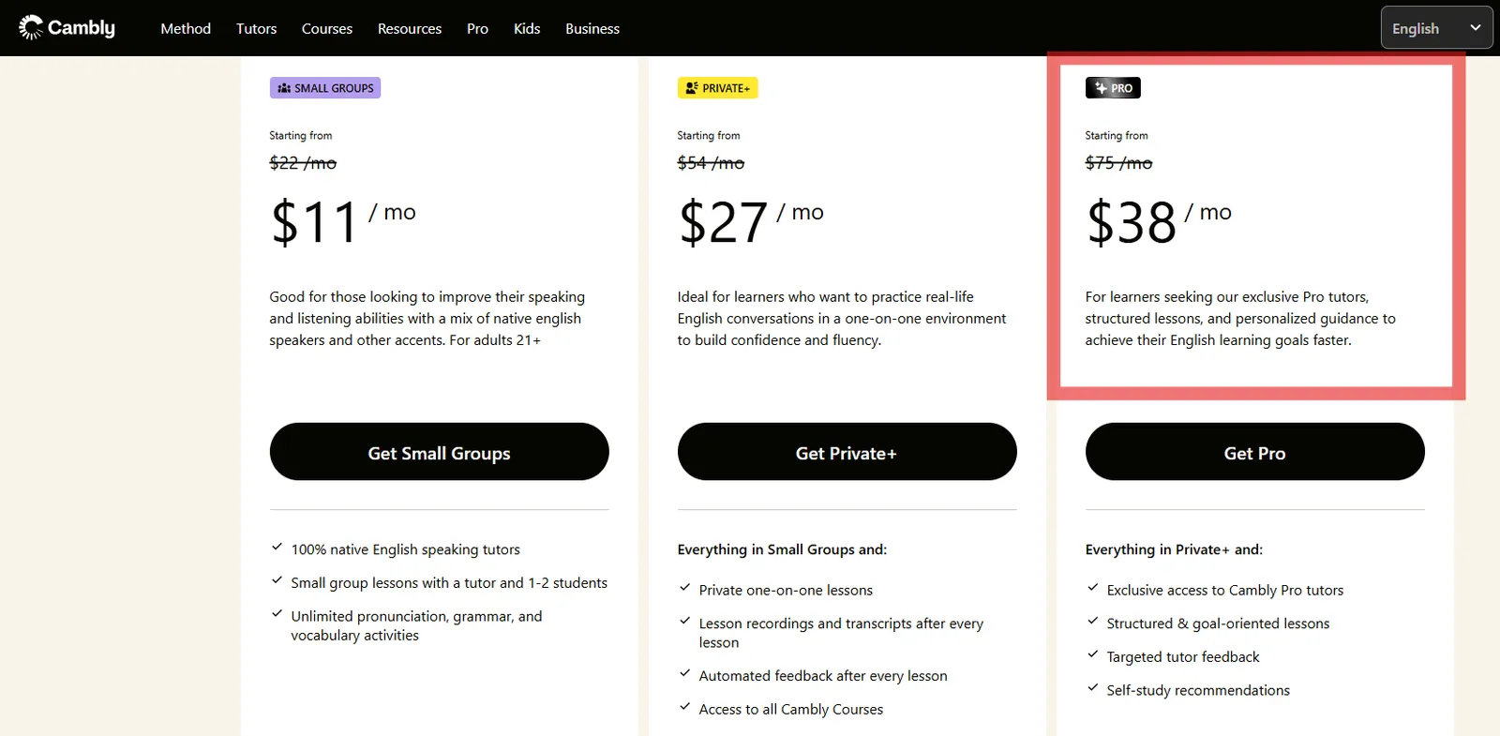Click the Get Private+ button

click(x=847, y=452)
